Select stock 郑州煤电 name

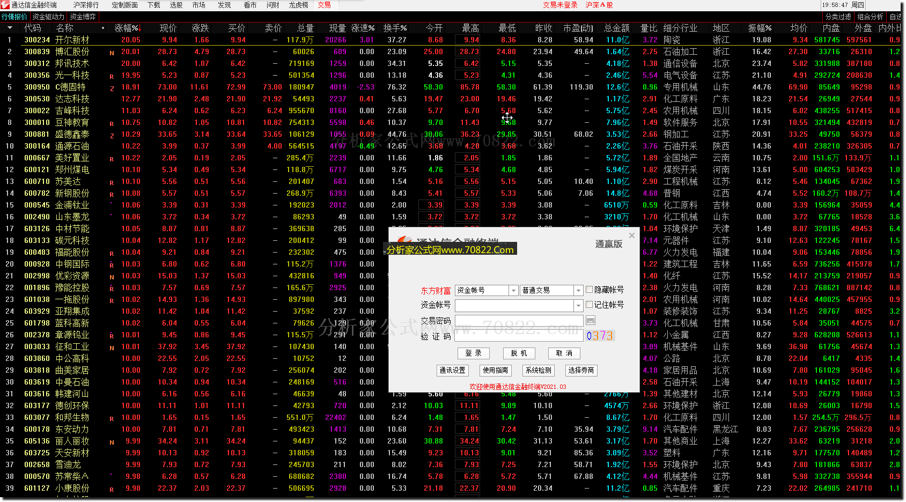(72, 169)
